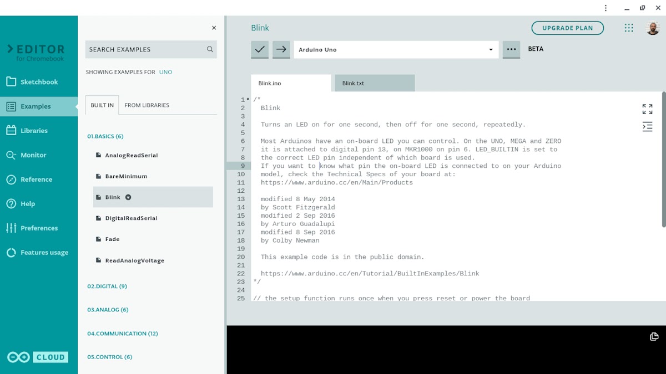Click the search magnifier icon
666x374 pixels.
point(210,49)
